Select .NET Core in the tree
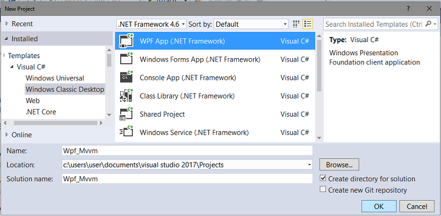This screenshot has width=441, height=216. 41,112
